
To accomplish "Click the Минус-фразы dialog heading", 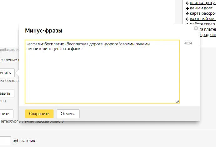I will click(x=44, y=31).
